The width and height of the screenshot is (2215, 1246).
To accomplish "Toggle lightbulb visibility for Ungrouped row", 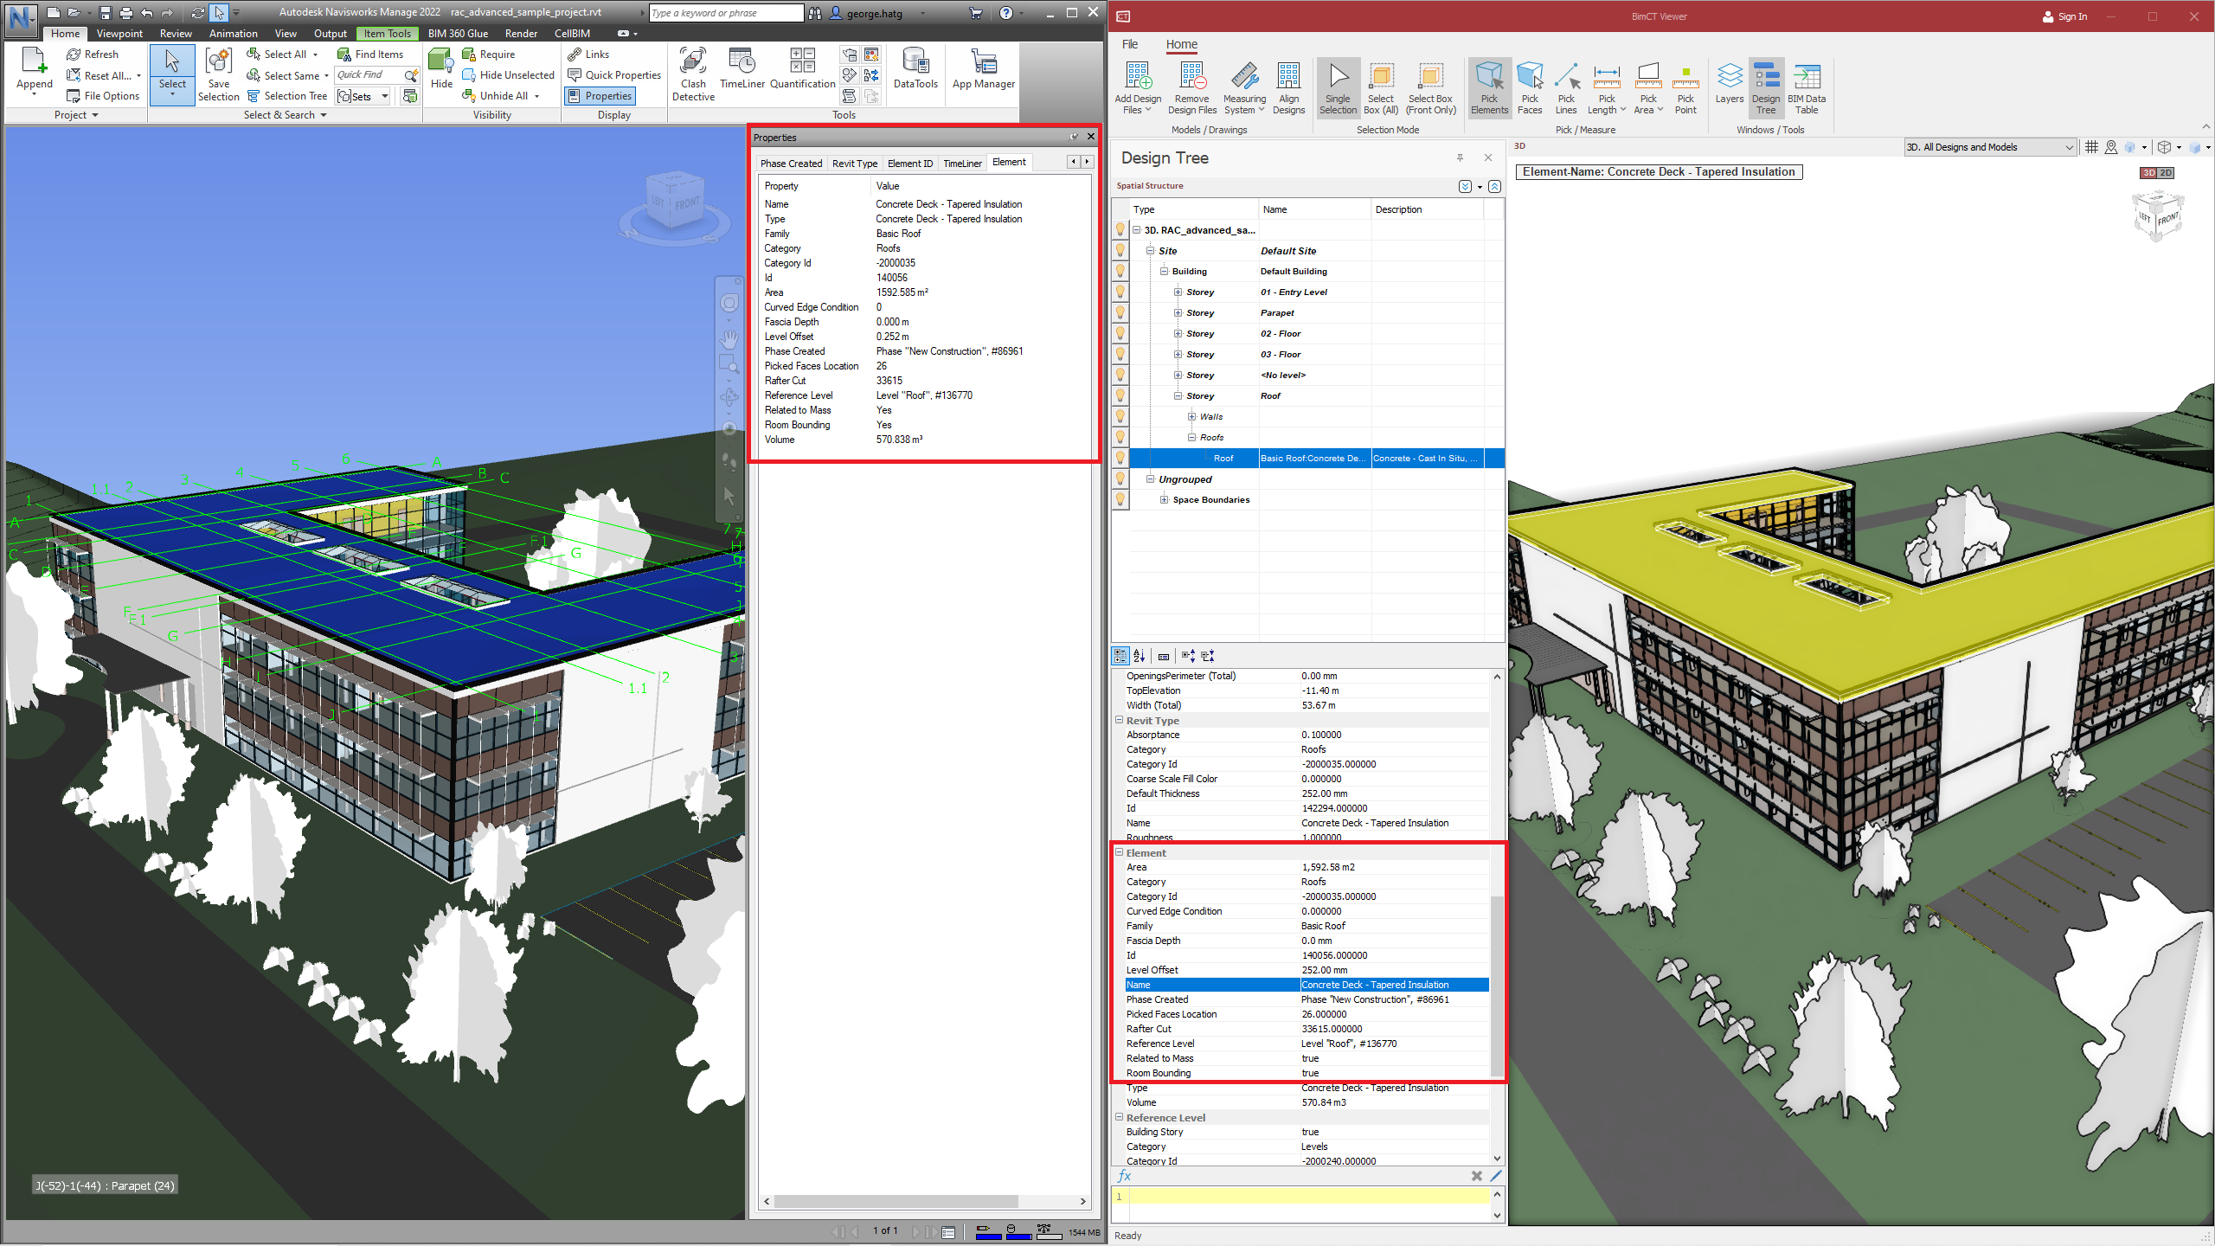I will coord(1120,479).
